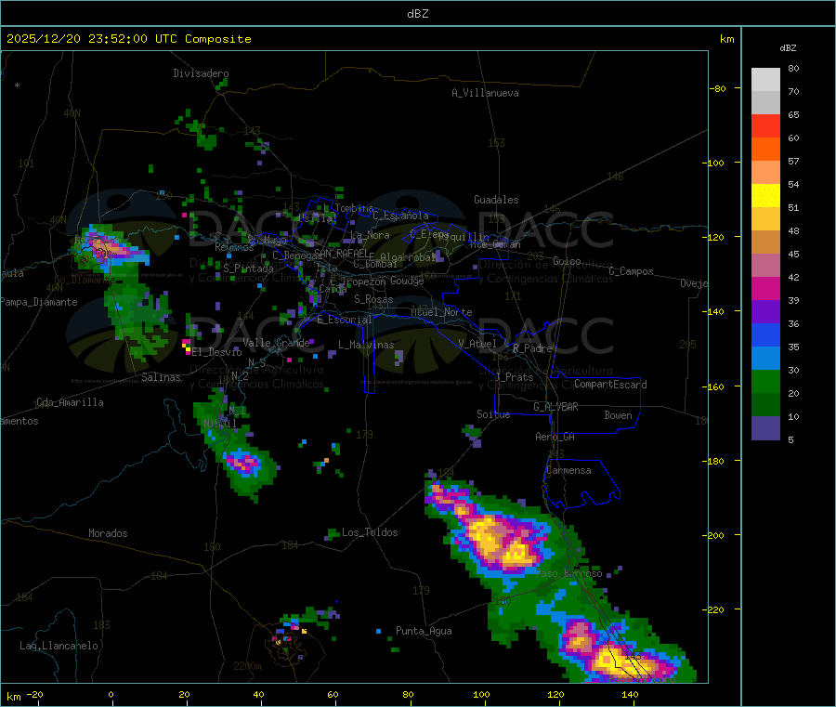Image resolution: width=836 pixels, height=707 pixels.
Task: Click the Valle_Grande label
Action: 276,343
